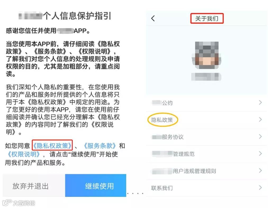
Task: Select the 管理规范 list item
Action: click(x=206, y=154)
